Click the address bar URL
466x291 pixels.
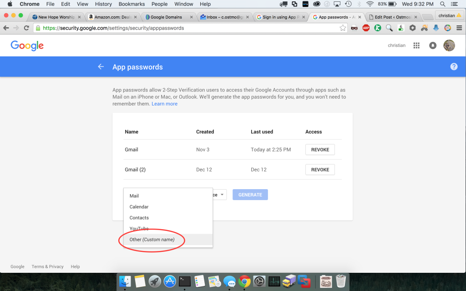click(113, 28)
